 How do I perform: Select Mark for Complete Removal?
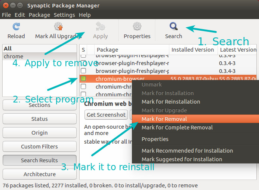[x=177, y=128]
